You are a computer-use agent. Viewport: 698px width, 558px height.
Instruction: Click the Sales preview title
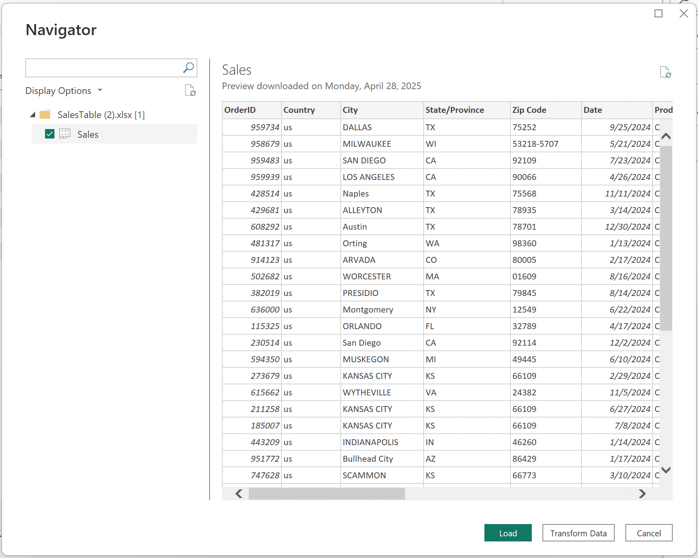[x=236, y=70]
